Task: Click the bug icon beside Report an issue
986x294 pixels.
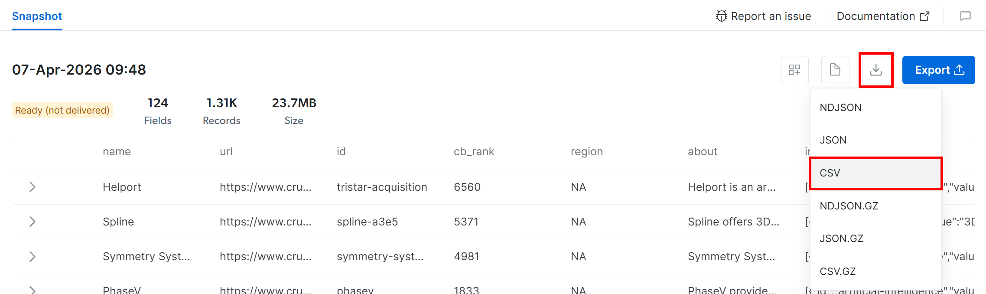Action: pos(721,16)
